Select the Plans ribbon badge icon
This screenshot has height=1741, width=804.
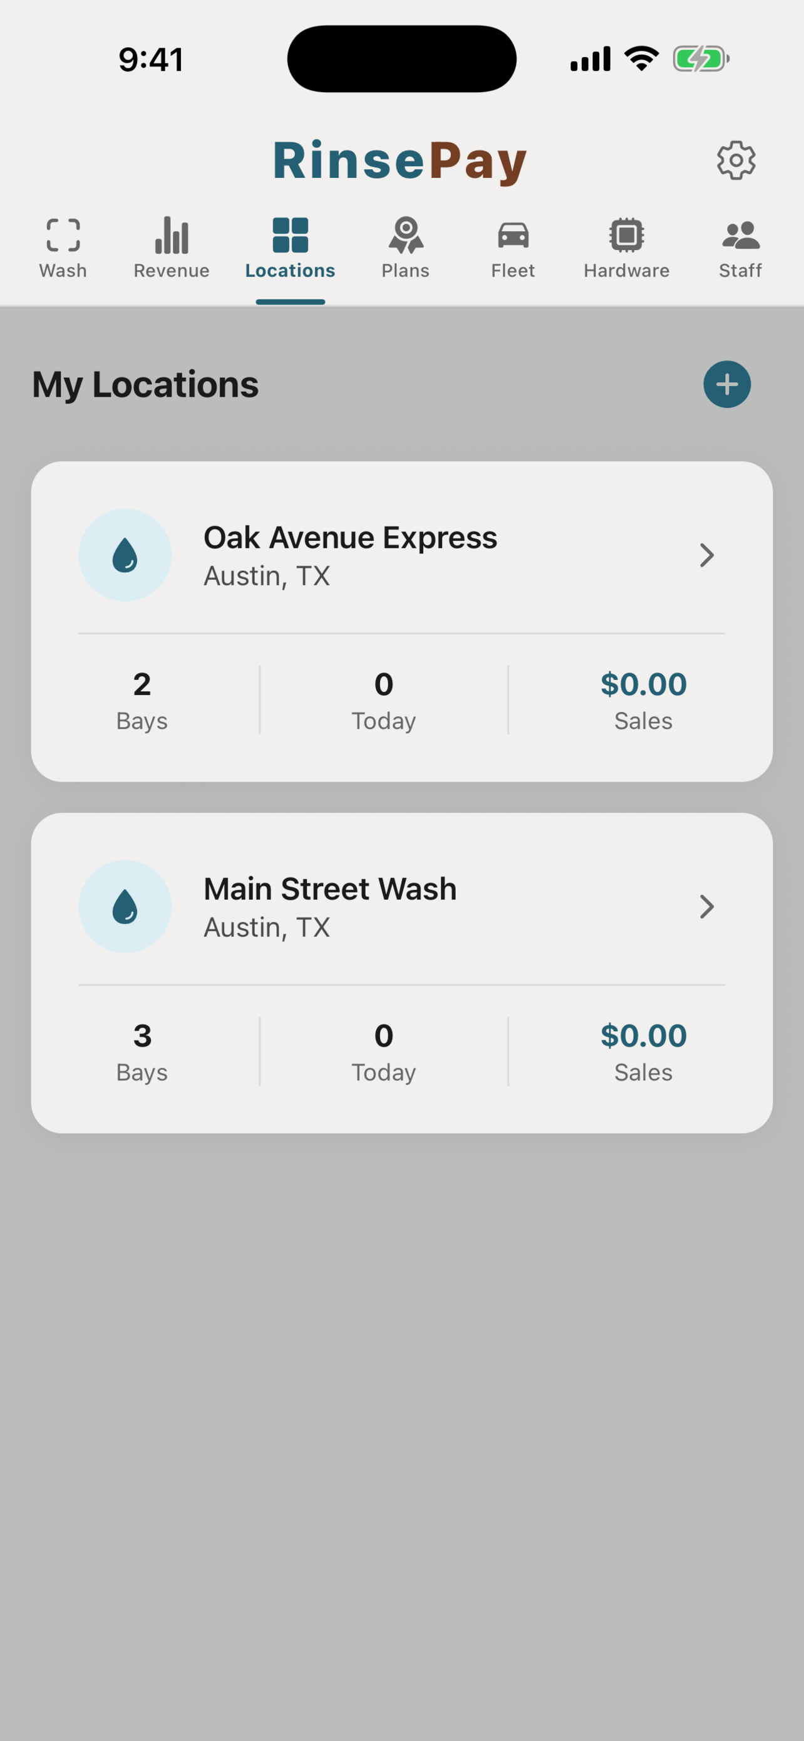(405, 235)
